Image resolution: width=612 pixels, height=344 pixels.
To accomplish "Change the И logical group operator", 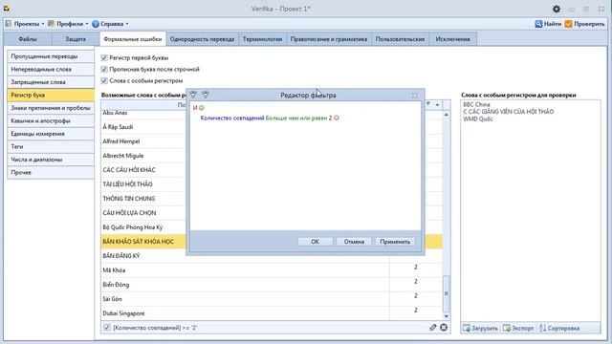I will pos(195,108).
